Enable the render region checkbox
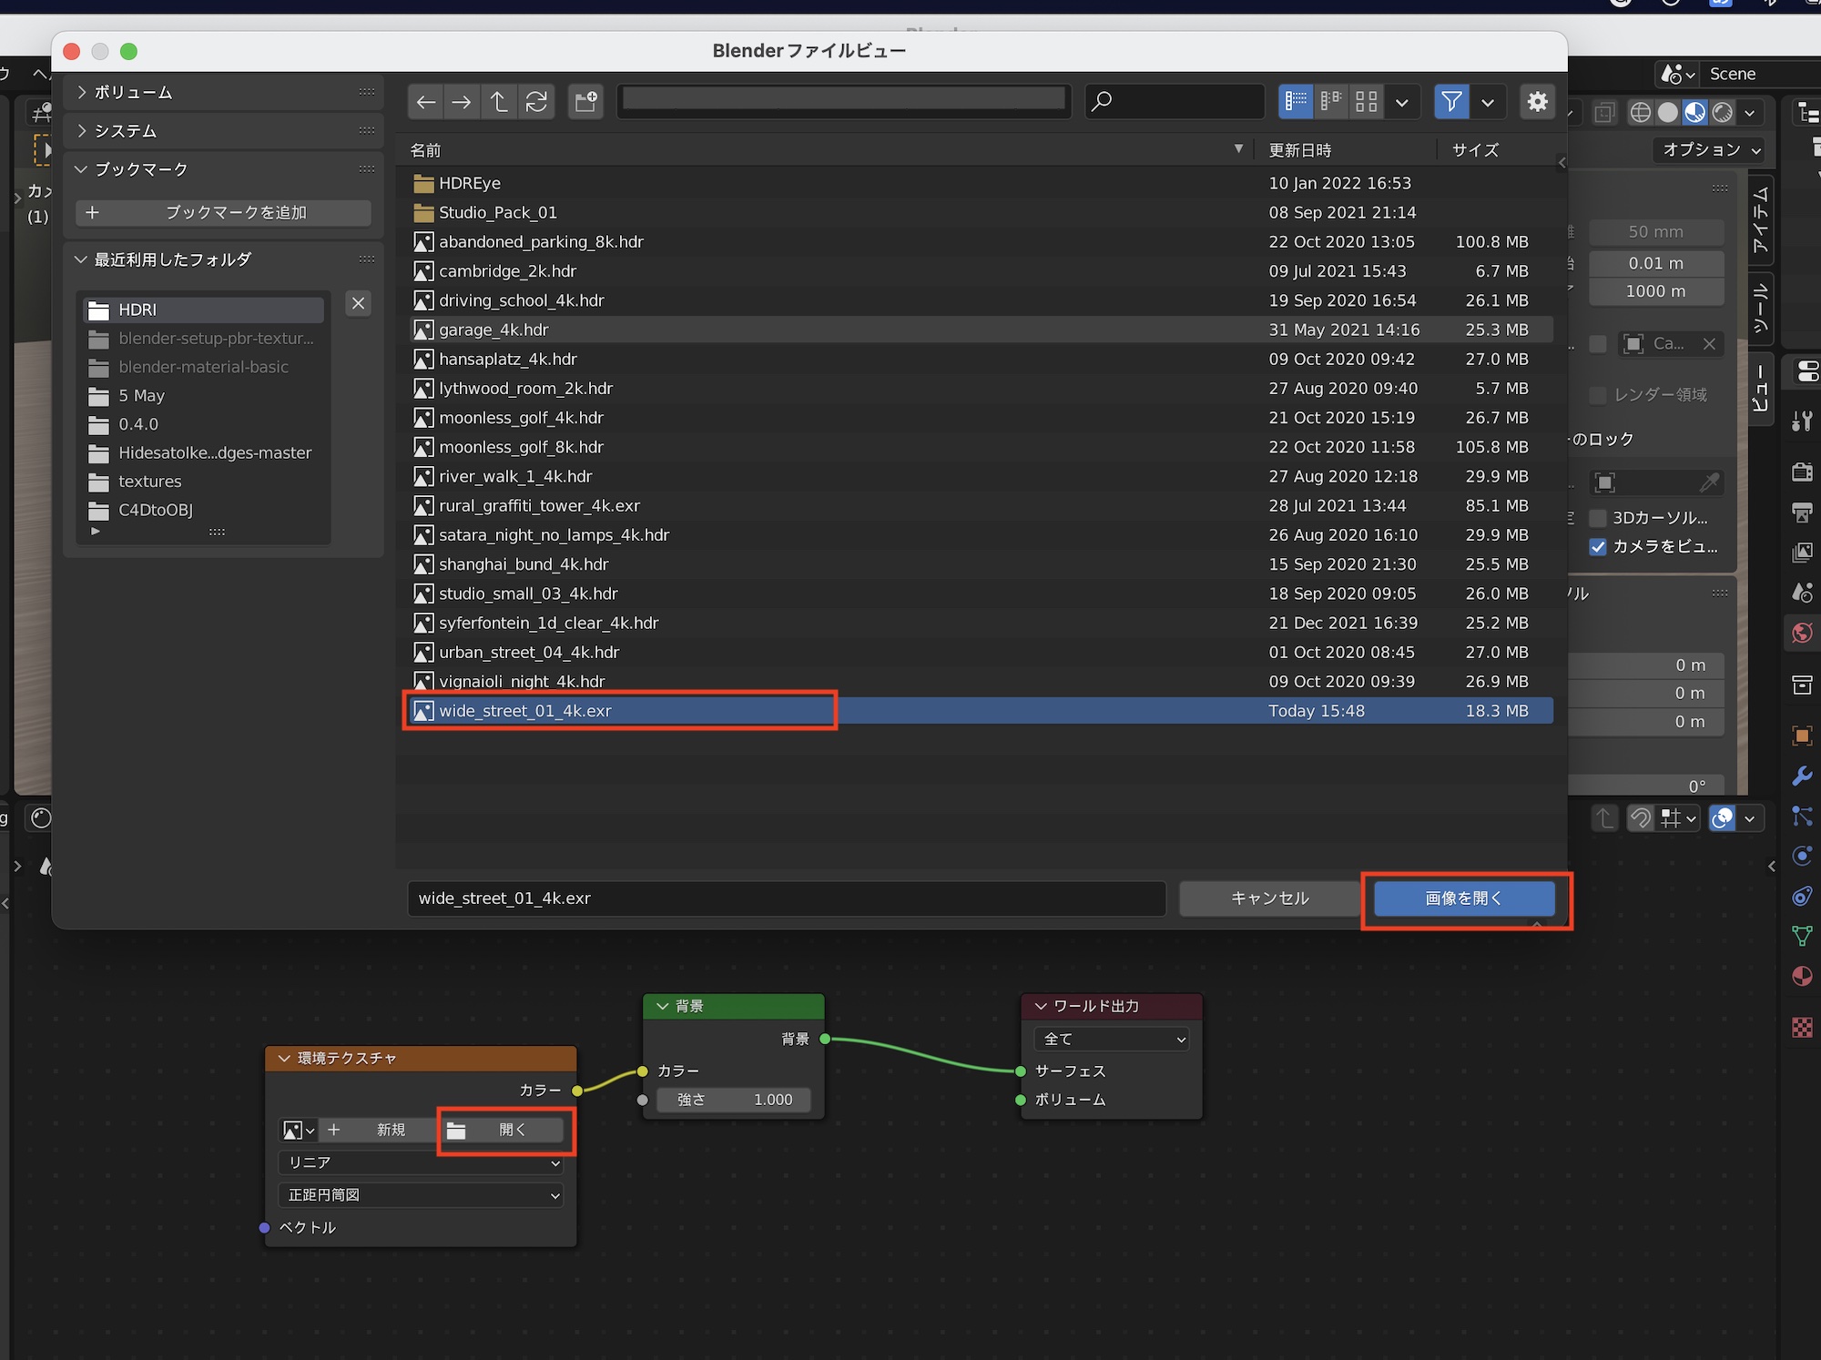 point(1598,394)
